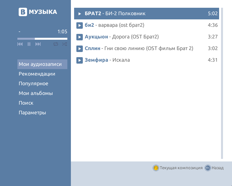Click the VK logo icon
The height and width of the screenshot is (186, 232).
point(23,12)
